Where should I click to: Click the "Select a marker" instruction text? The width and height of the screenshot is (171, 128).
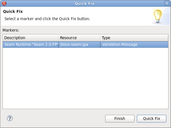point(47,19)
